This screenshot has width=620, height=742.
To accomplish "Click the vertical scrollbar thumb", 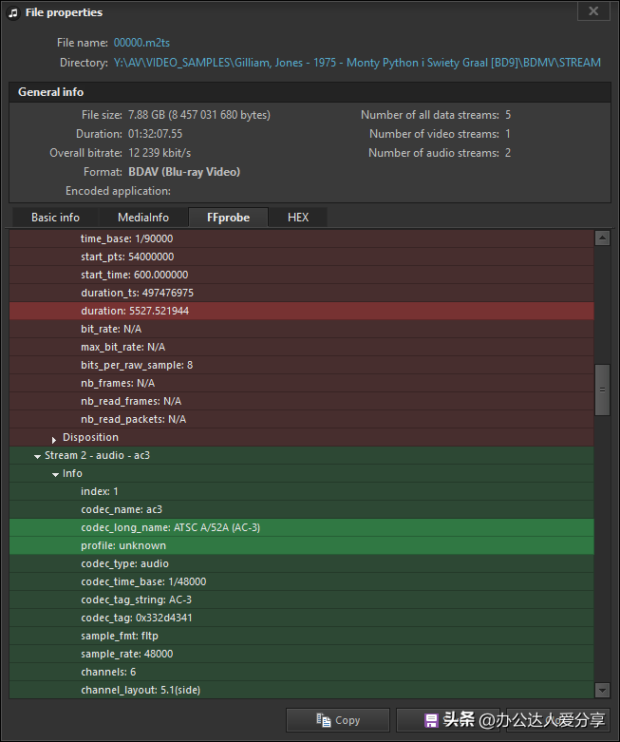I will pyautogui.click(x=602, y=390).
